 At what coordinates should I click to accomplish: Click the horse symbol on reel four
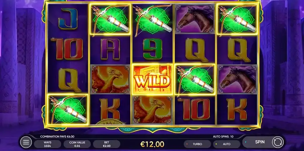[195, 19]
